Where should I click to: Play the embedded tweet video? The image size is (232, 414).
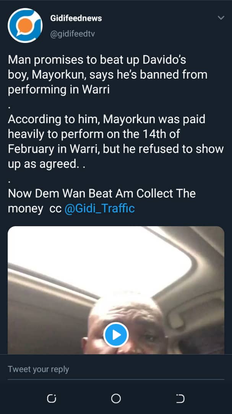(x=116, y=335)
